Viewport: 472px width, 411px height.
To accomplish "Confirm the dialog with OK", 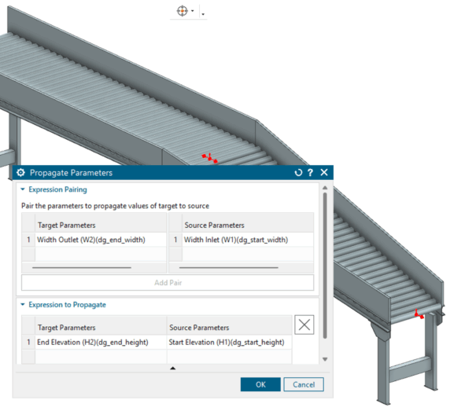I will click(260, 384).
